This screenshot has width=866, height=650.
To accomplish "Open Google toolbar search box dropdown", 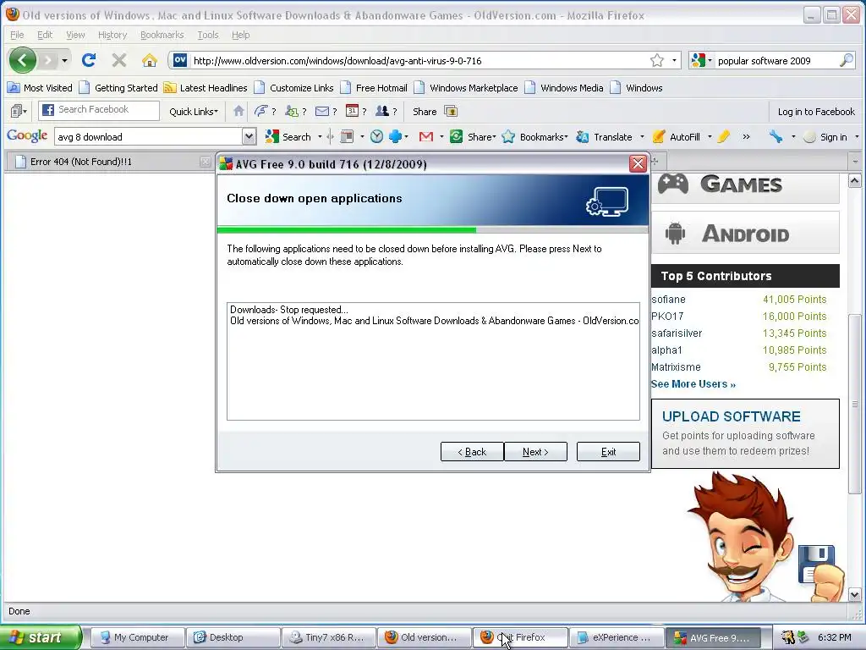I will [249, 136].
